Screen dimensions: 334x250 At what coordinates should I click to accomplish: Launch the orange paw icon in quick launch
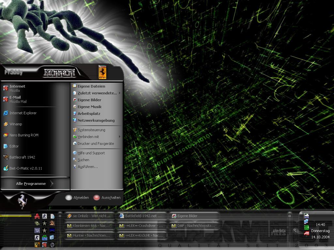pyautogui.click(x=52, y=223)
